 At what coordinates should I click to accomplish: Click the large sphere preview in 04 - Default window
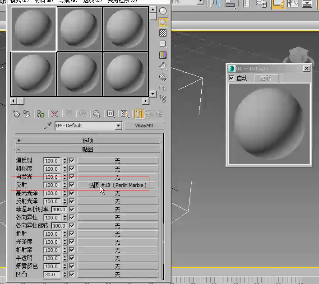[269, 124]
